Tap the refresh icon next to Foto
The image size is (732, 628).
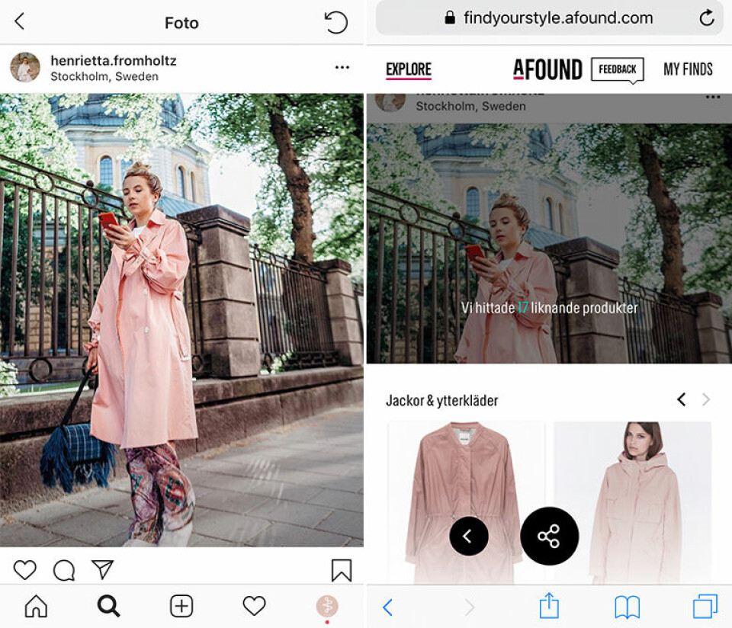pos(336,22)
